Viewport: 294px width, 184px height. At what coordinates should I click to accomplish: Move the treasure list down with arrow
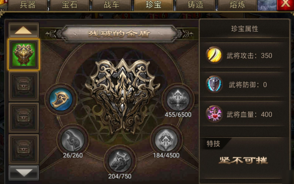pos(24,173)
